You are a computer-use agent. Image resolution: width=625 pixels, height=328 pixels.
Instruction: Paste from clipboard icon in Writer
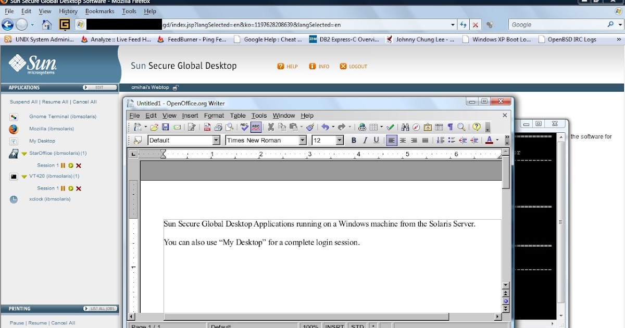click(294, 127)
